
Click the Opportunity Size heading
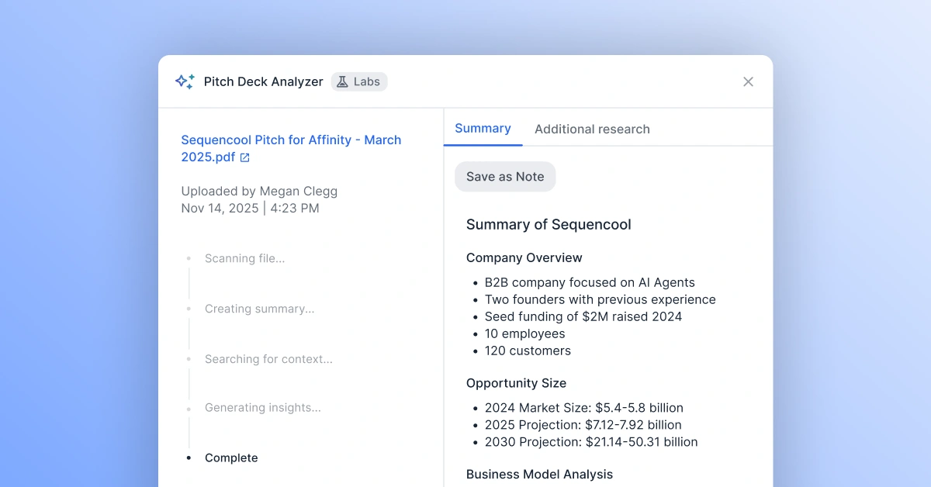(x=516, y=383)
